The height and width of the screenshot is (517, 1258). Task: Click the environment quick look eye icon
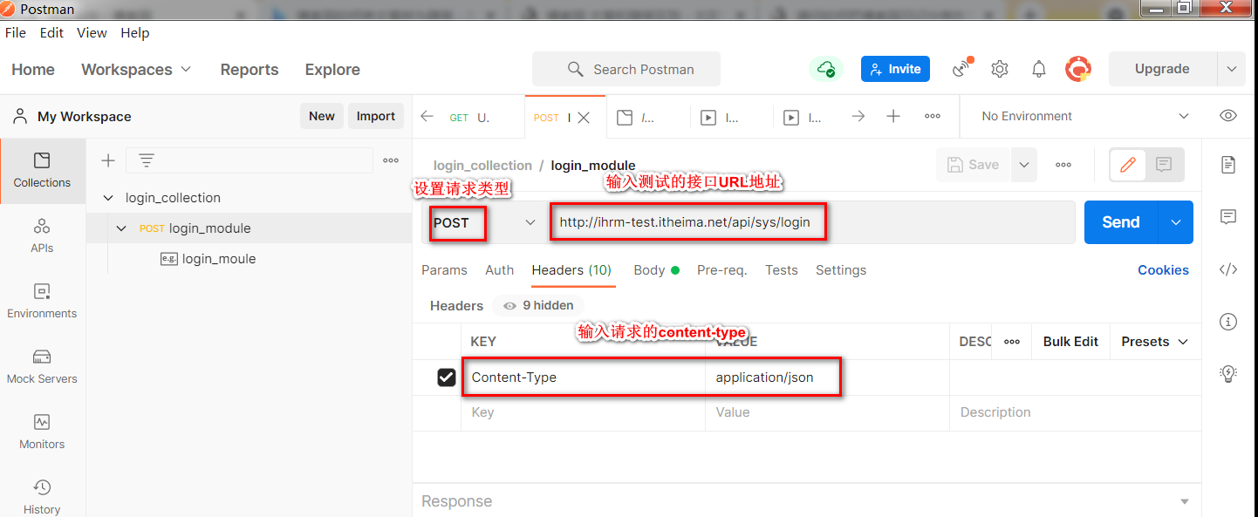(x=1228, y=116)
